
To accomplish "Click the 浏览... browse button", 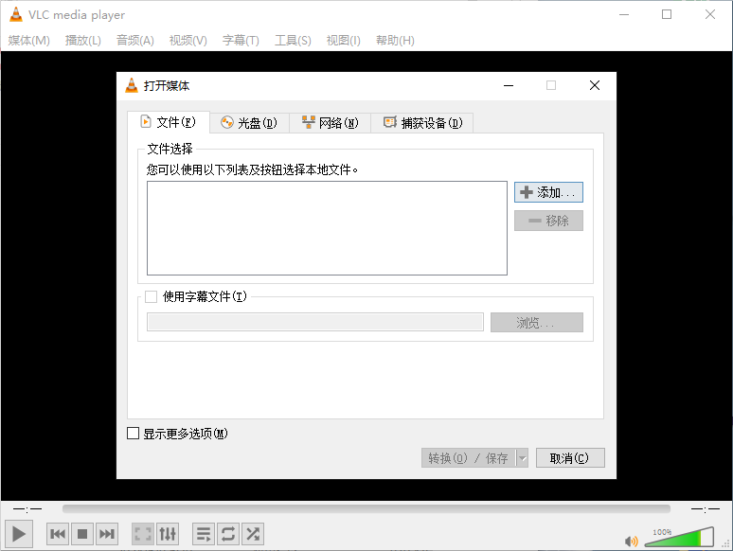I will (x=537, y=323).
